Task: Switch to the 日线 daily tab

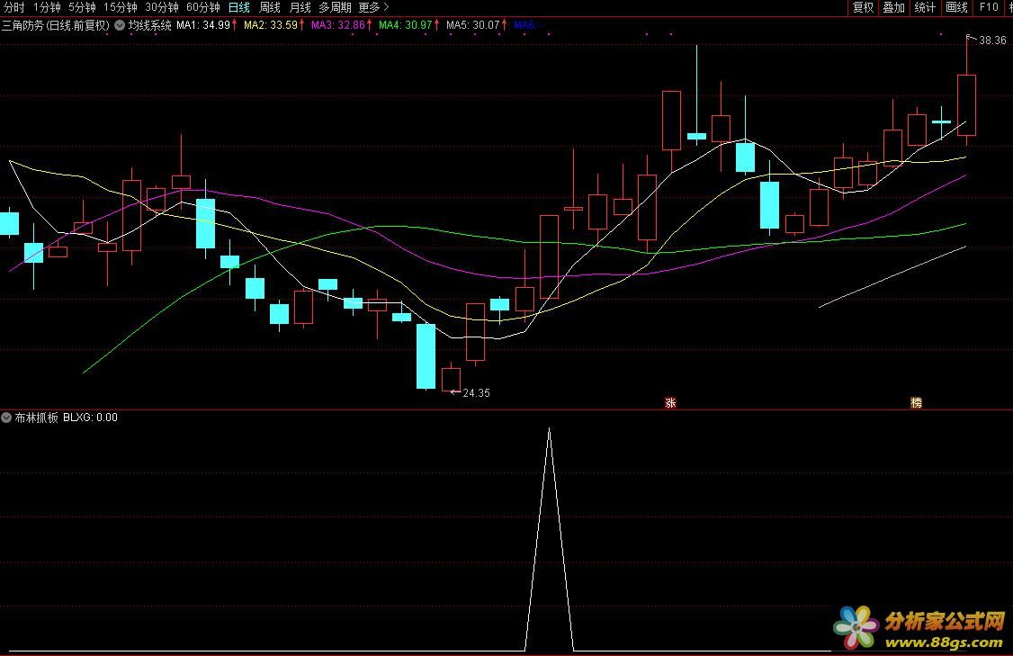Action: coord(239,7)
